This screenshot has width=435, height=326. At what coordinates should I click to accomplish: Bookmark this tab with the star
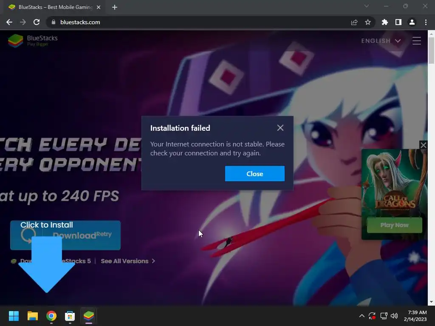368,22
